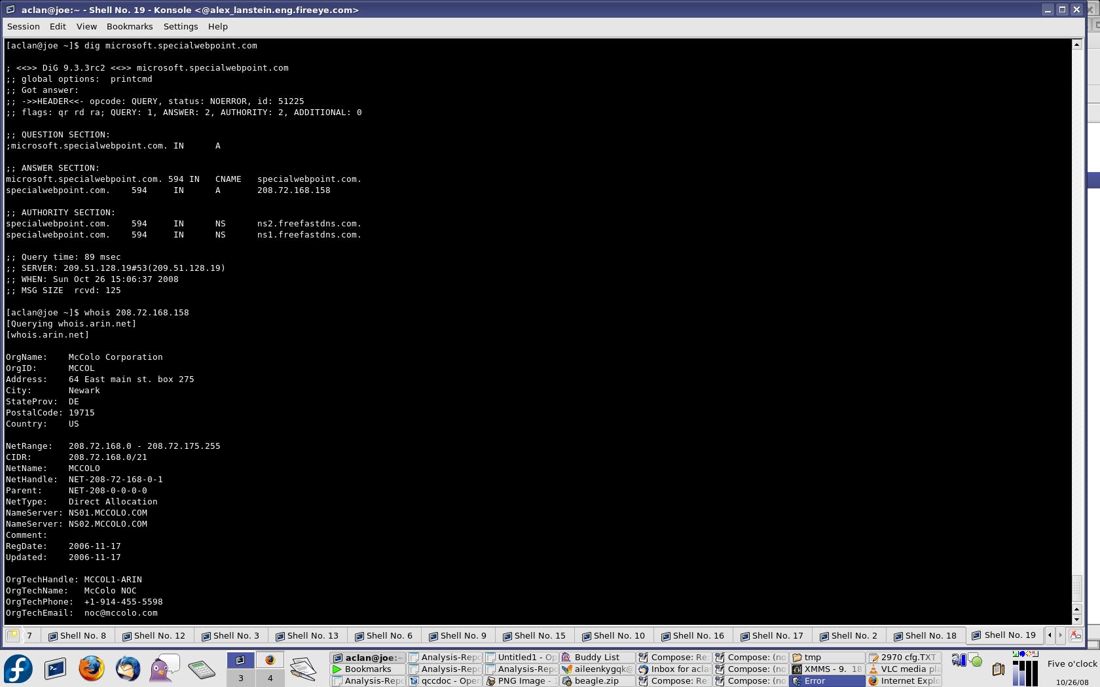
Task: Open the text editor launcher with pen icon
Action: click(303, 669)
